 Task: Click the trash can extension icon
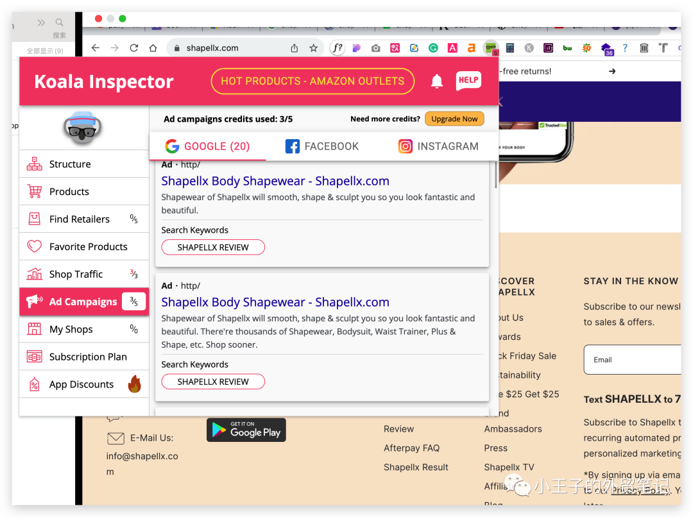(x=644, y=47)
